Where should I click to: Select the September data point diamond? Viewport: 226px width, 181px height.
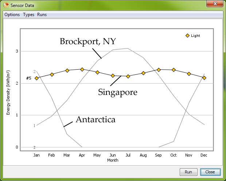(159, 70)
